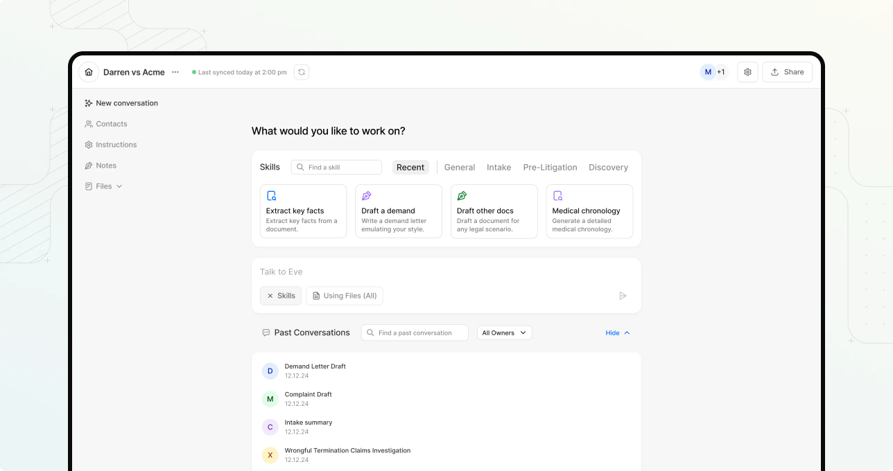Open Contacts in the sidebar
Screen dimensions: 893x471
tap(106, 124)
